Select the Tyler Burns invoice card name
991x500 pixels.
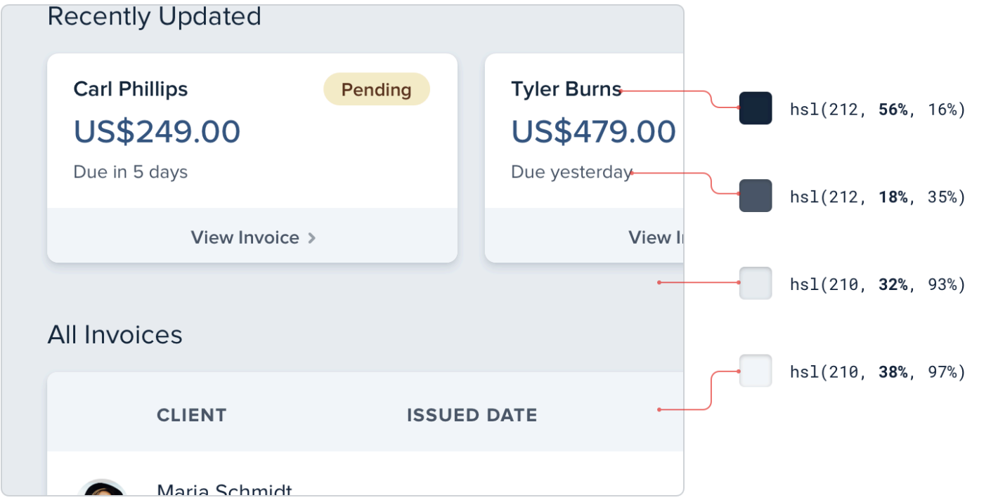tap(566, 89)
